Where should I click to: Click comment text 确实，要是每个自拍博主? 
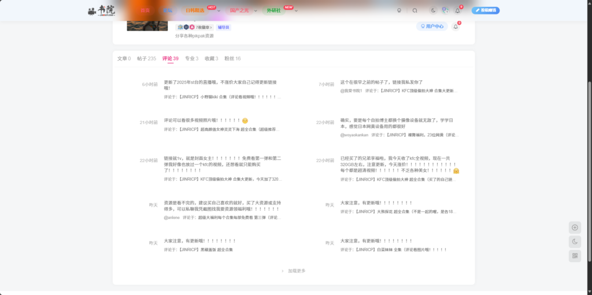tap(397, 124)
